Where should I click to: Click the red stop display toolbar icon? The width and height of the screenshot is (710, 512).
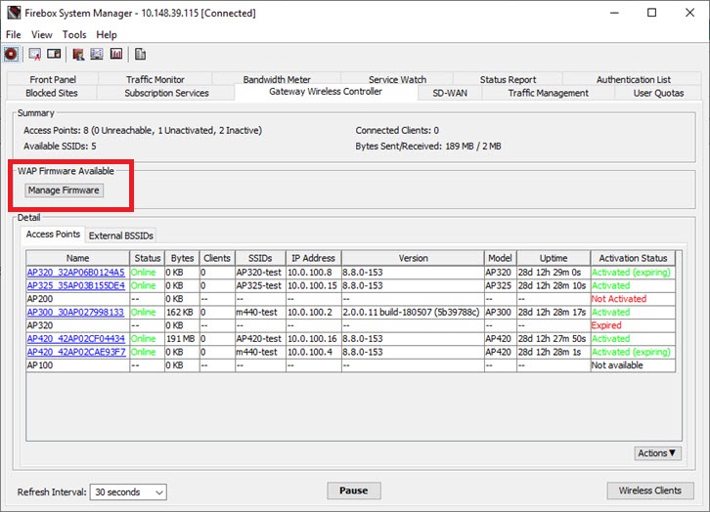(x=11, y=54)
